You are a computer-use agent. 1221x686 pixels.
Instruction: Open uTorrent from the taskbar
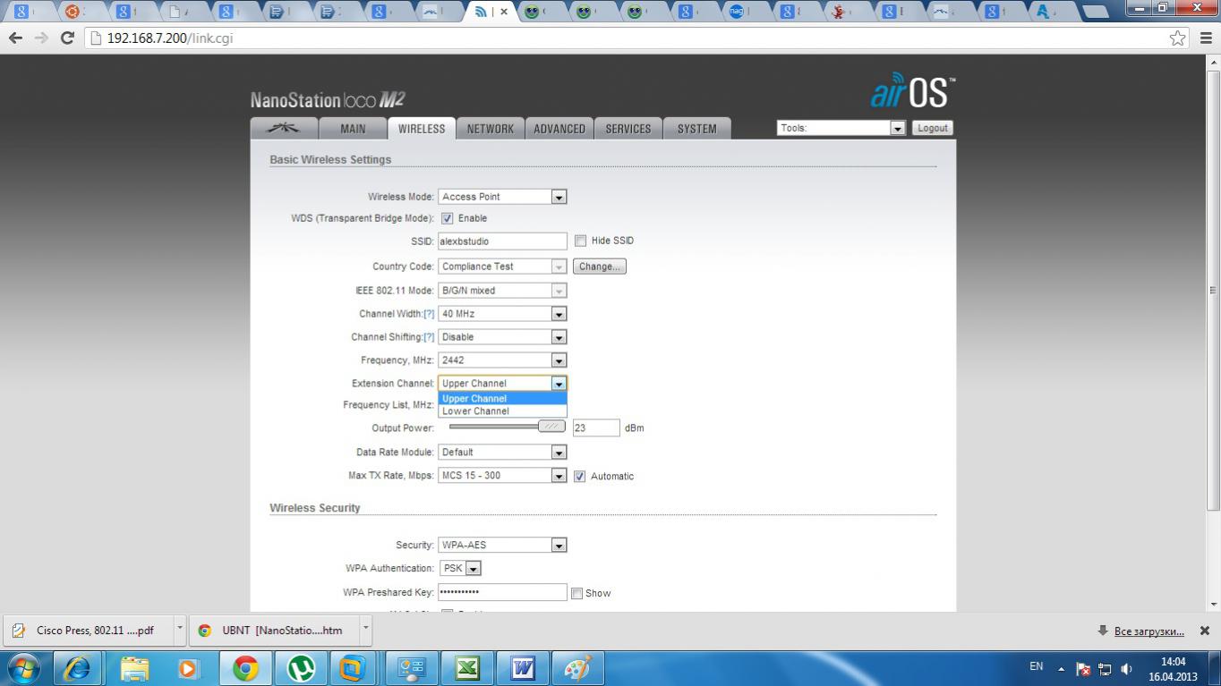point(301,668)
